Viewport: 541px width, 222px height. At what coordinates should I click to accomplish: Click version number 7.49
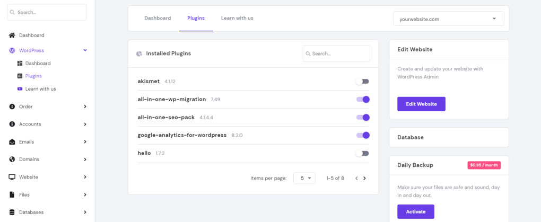(x=216, y=99)
